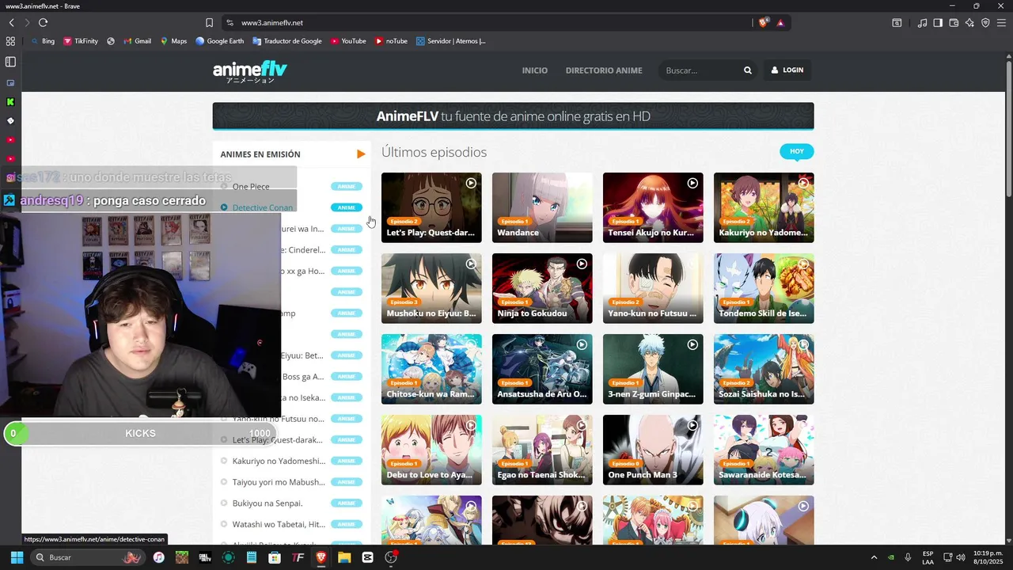Open File Explorer from the taskbar
This screenshot has height=570, width=1013.
[344, 557]
